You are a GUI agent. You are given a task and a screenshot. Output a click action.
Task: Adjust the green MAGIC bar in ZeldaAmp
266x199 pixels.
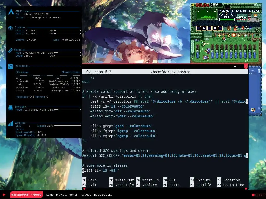pos(227,20)
